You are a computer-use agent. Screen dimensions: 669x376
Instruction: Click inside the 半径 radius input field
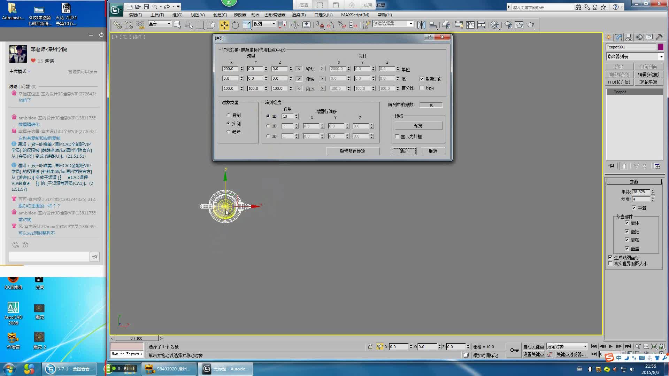click(x=641, y=191)
